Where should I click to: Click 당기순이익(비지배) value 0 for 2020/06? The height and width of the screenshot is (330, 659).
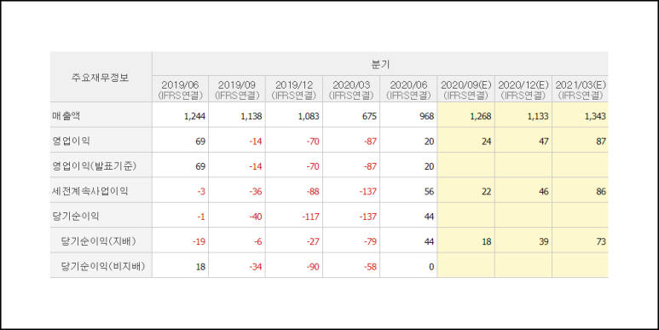431,267
